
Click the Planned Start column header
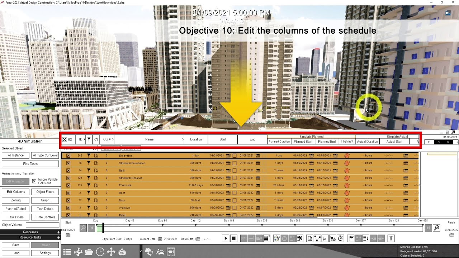(303, 142)
